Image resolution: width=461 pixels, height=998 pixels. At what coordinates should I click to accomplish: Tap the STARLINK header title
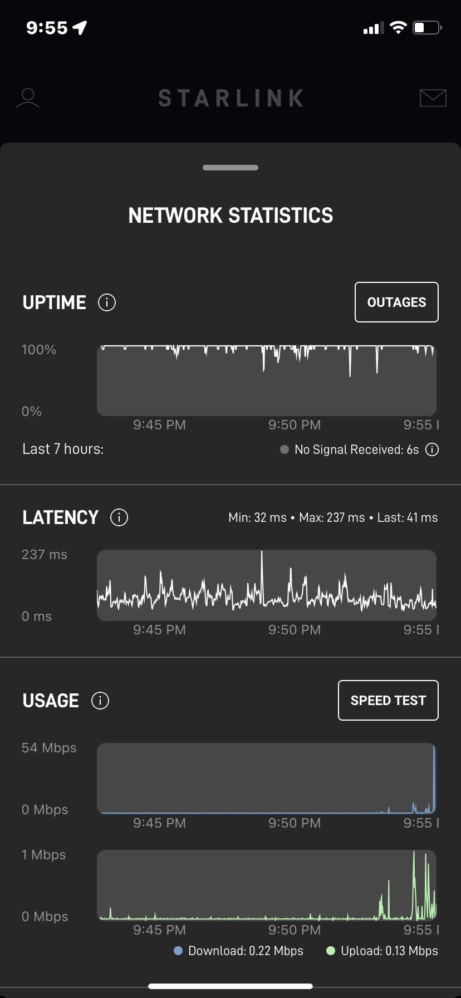pyautogui.click(x=230, y=98)
